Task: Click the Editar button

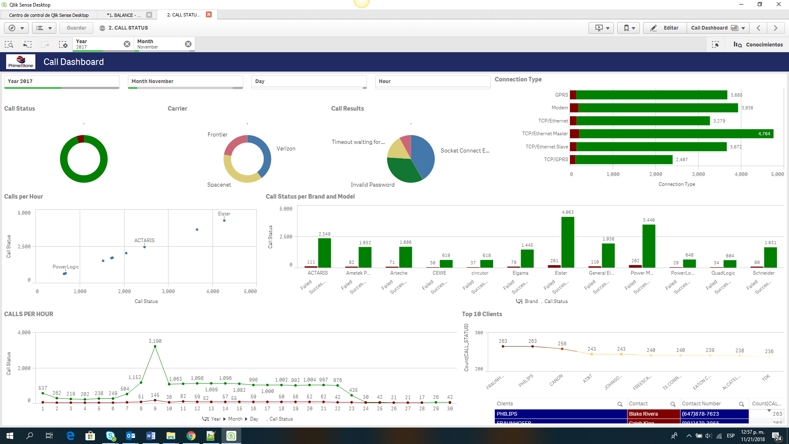Action: coord(665,28)
